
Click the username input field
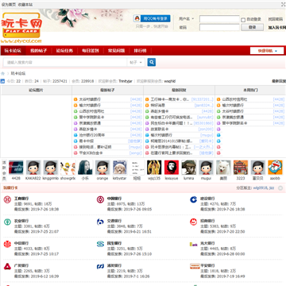[219, 19]
